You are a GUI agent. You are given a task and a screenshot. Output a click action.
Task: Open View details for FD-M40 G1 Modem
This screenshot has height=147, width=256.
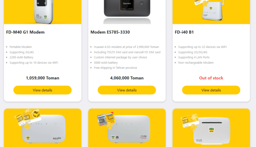point(42,90)
